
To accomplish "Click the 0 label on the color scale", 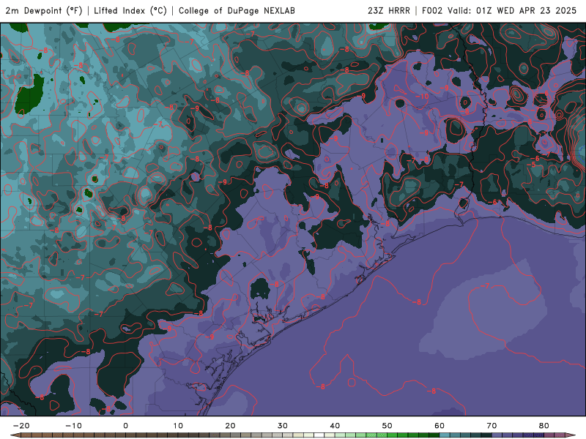I will [x=125, y=426].
